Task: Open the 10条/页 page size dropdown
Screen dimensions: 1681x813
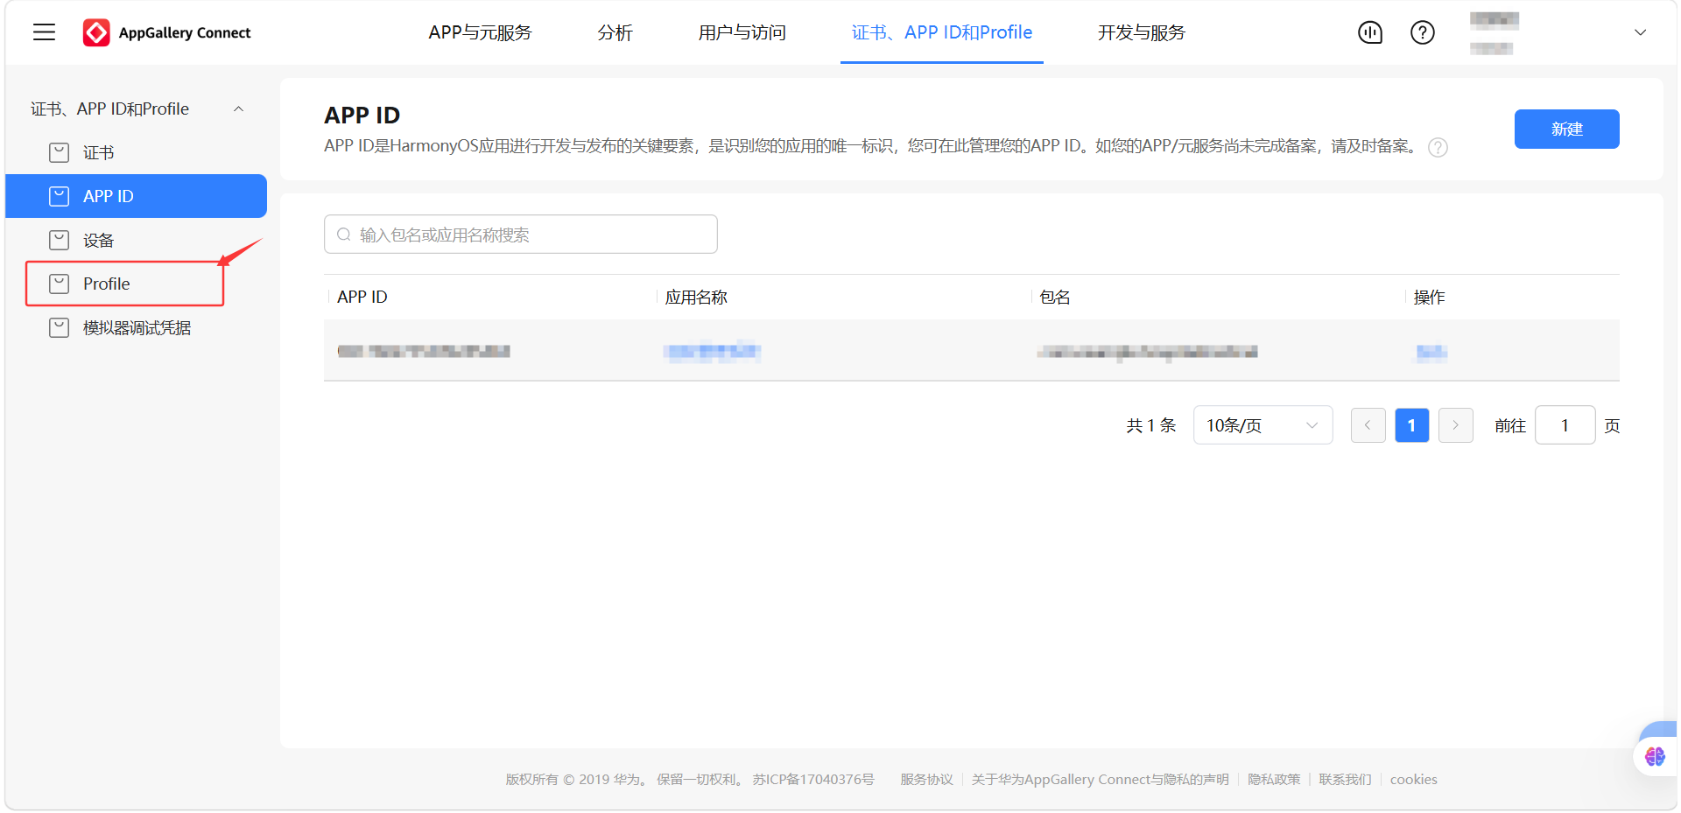Action: pos(1263,425)
